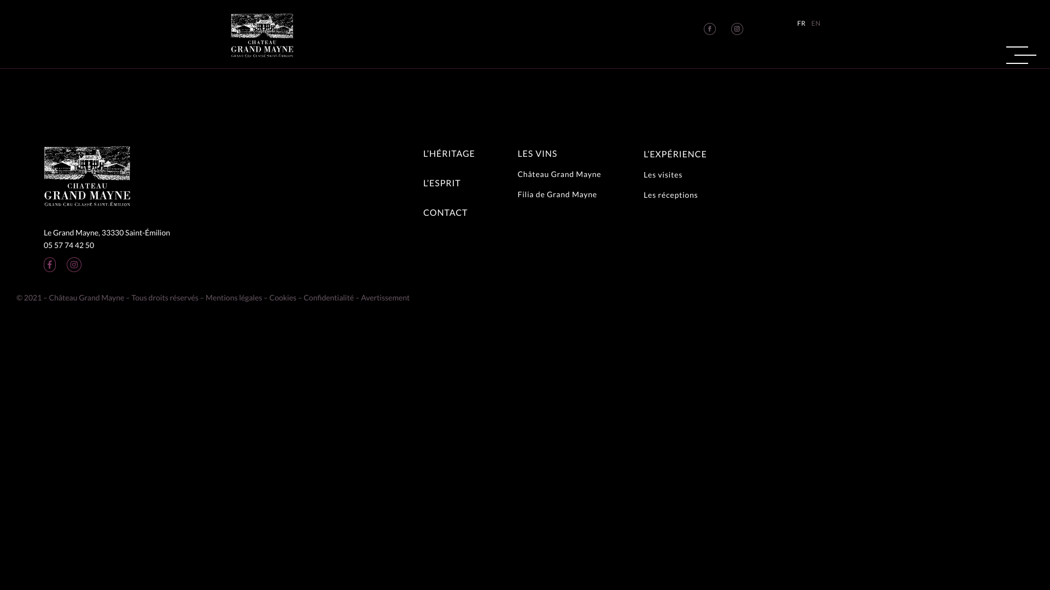Image resolution: width=1050 pixels, height=590 pixels.
Task: Open the LES VINS section
Action: [x=537, y=154]
